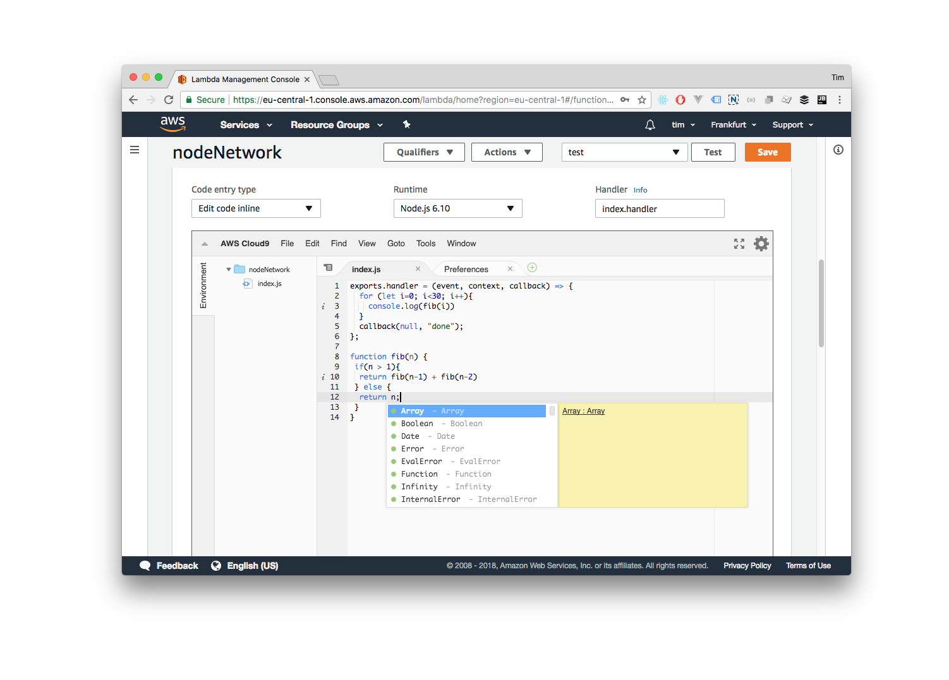Choose EvalError from the autocomplete list
949x680 pixels.
coord(468,462)
